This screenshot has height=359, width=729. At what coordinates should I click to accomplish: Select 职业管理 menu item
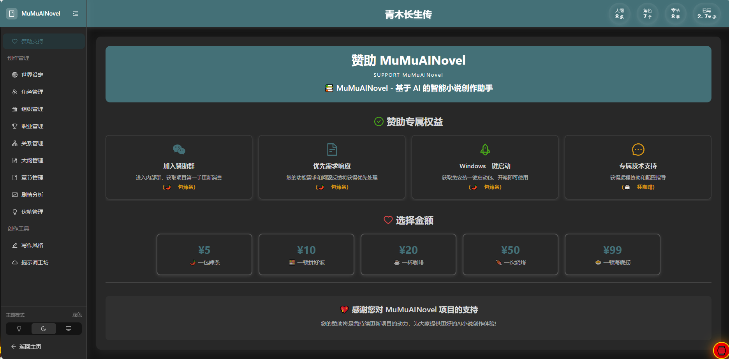point(44,126)
